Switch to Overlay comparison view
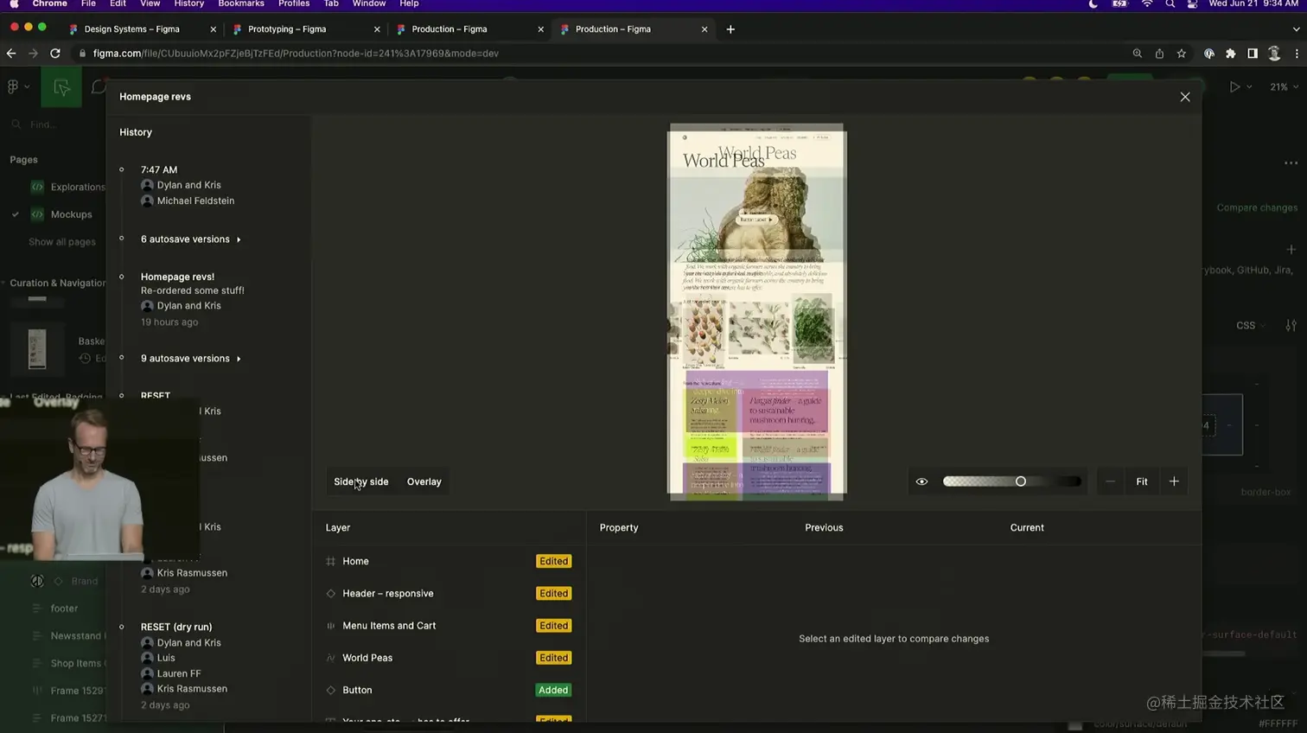 tap(424, 481)
